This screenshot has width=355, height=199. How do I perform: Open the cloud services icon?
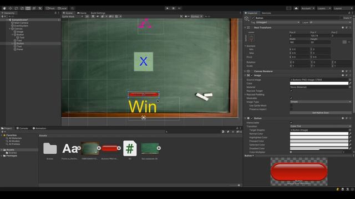296,8
